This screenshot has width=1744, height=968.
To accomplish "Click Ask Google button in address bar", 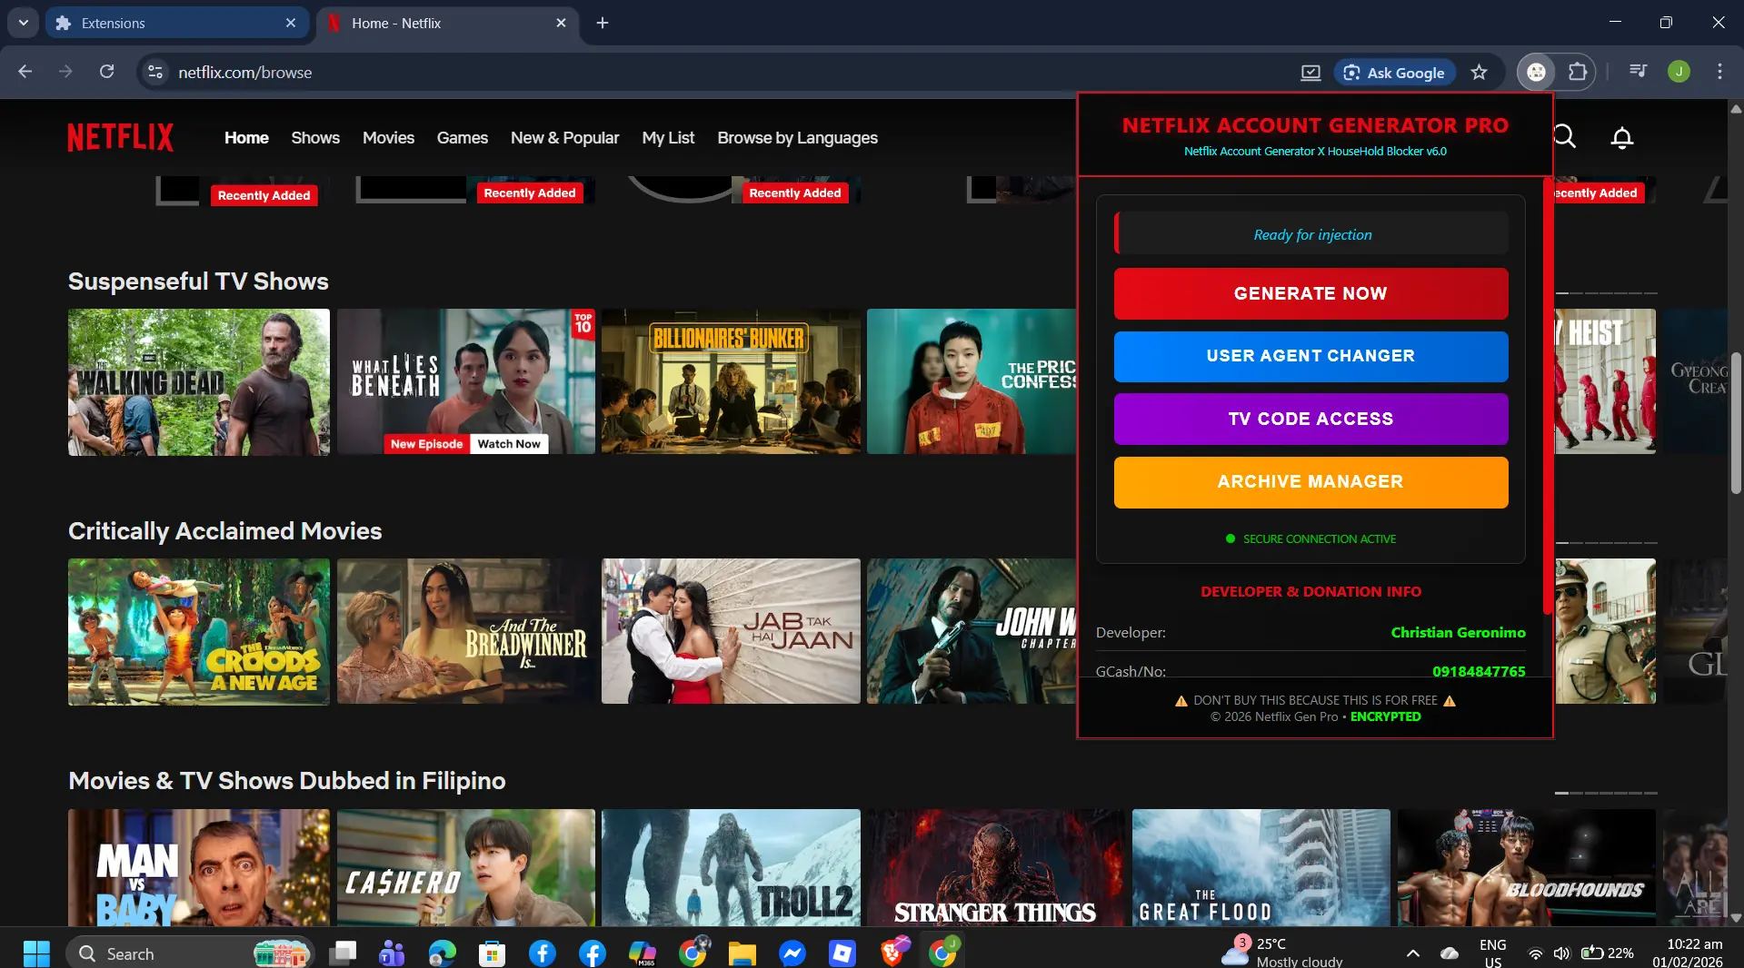I will click(x=1394, y=73).
